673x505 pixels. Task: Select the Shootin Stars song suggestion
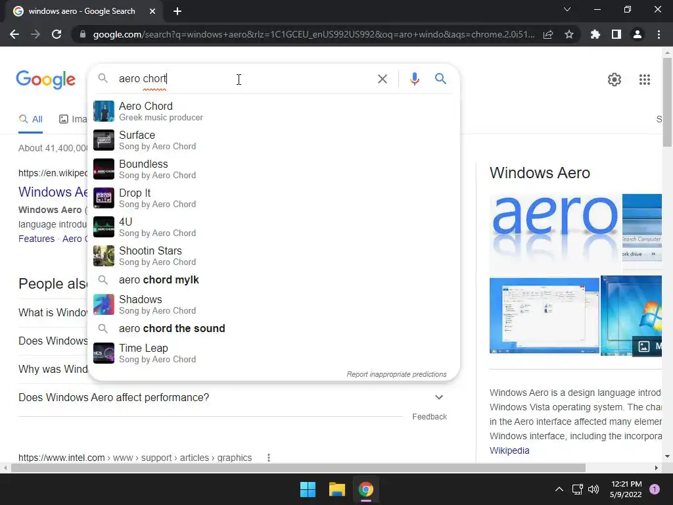click(x=274, y=256)
